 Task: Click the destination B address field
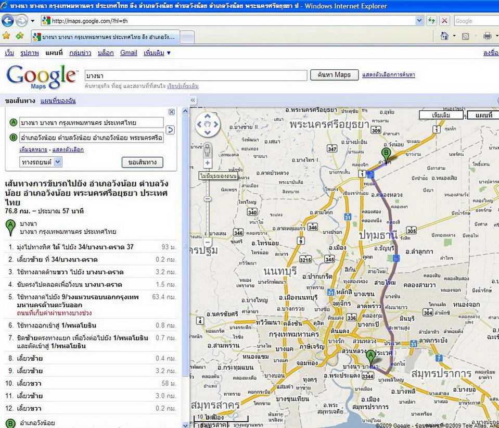(92, 137)
